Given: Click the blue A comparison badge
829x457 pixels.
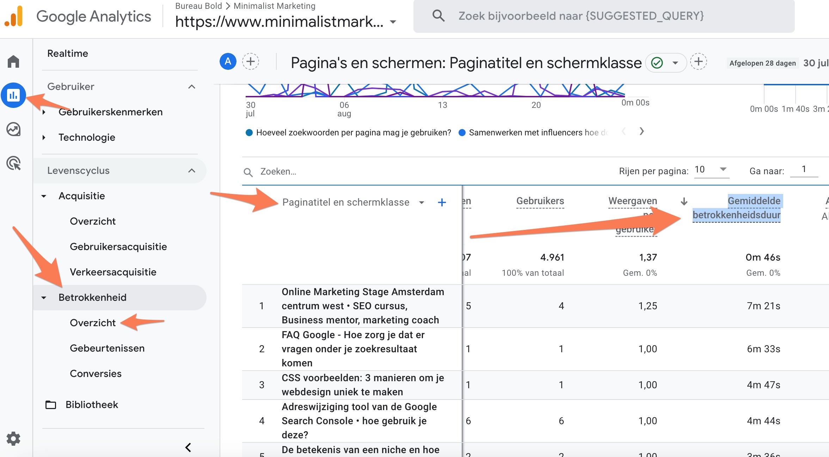Looking at the screenshot, I should 228,61.
